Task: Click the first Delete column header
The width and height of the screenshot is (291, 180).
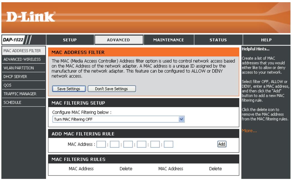Action: coord(126,169)
